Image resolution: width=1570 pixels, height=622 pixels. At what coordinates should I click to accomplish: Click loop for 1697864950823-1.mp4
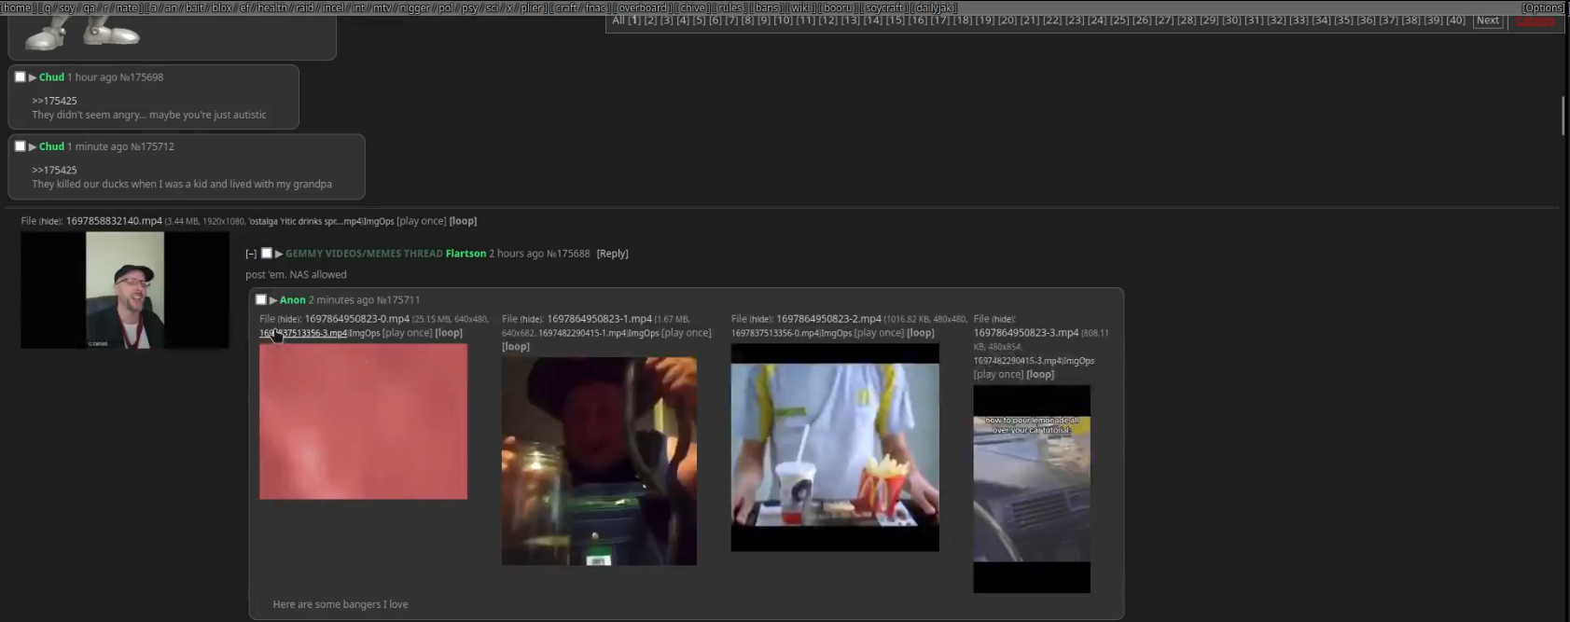coord(516,347)
